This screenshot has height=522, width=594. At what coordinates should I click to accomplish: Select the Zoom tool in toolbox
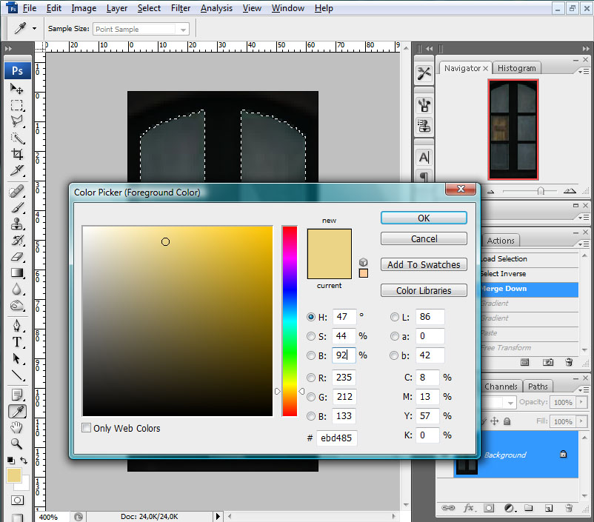pos(16,444)
